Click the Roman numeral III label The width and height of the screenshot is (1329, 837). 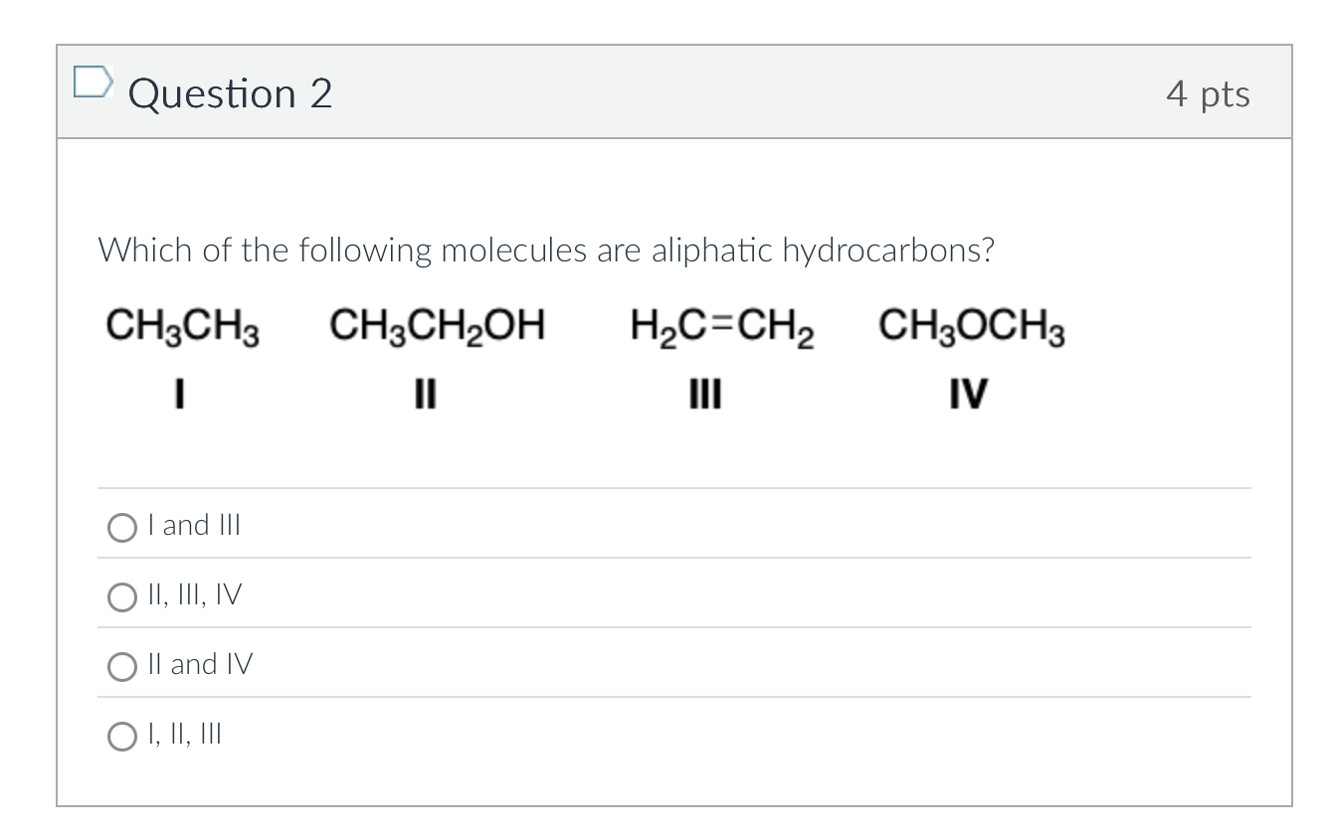tap(705, 394)
